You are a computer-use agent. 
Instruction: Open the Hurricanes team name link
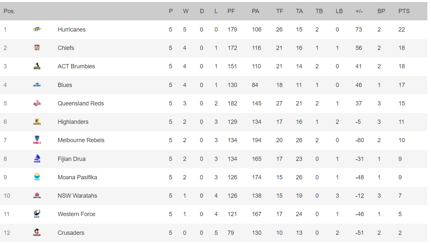tap(71, 30)
